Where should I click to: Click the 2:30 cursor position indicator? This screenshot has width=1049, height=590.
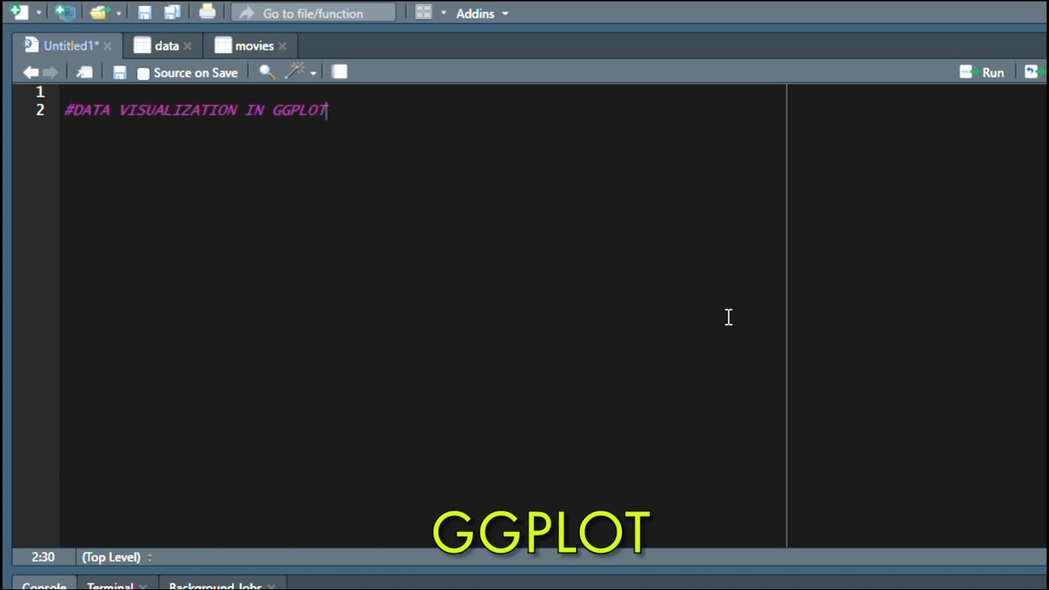43,557
